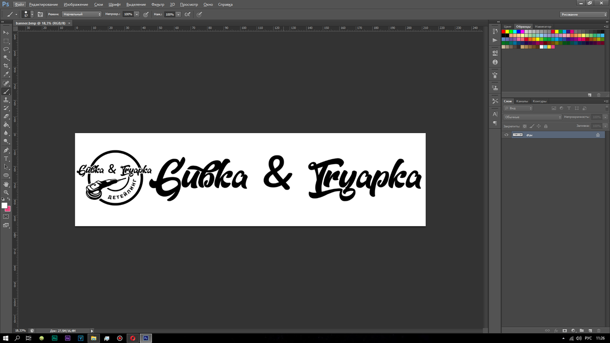Toggle lock image pixels
This screenshot has height=343, width=610.
532,126
